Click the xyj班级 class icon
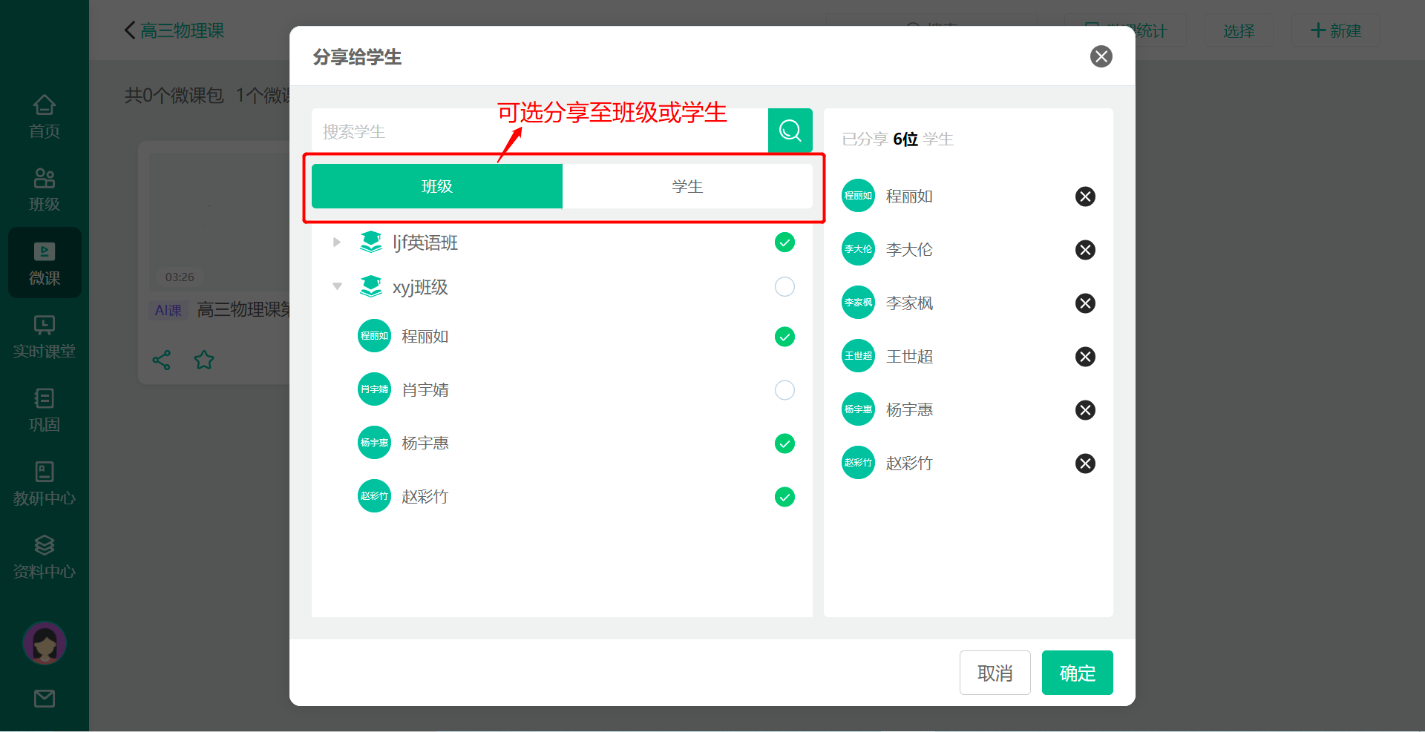This screenshot has height=732, width=1425. click(x=370, y=286)
